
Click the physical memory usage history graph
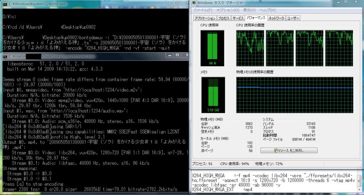click(x=294, y=95)
